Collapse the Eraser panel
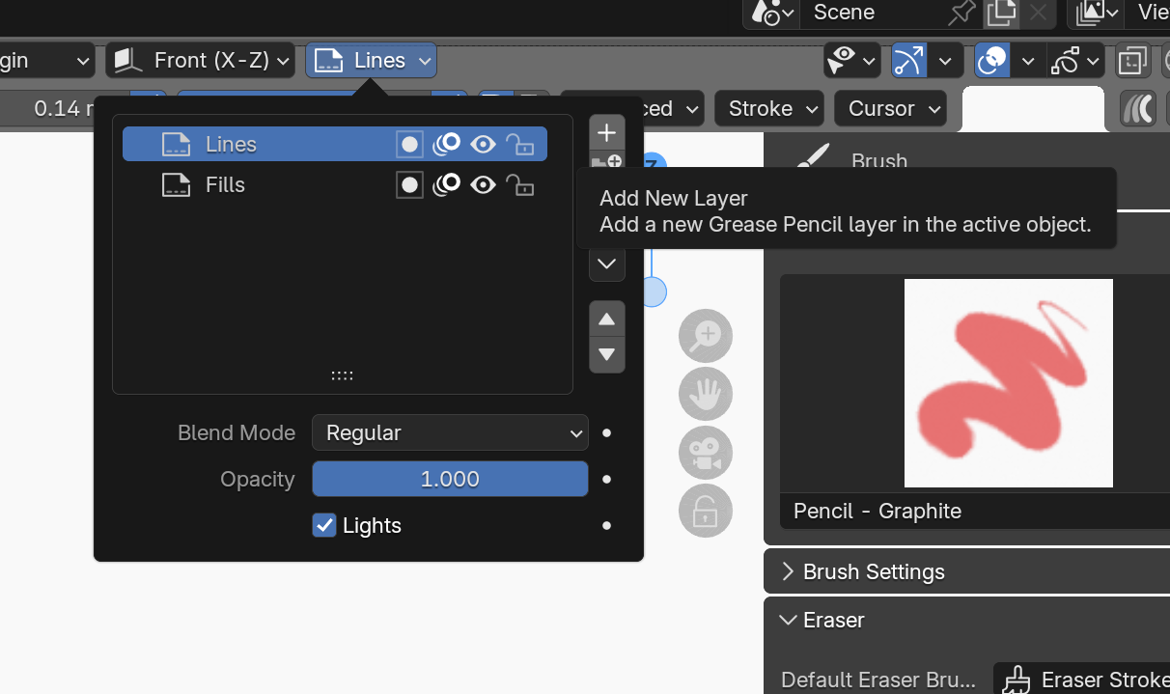Viewport: 1170px width, 694px height. coord(966,620)
